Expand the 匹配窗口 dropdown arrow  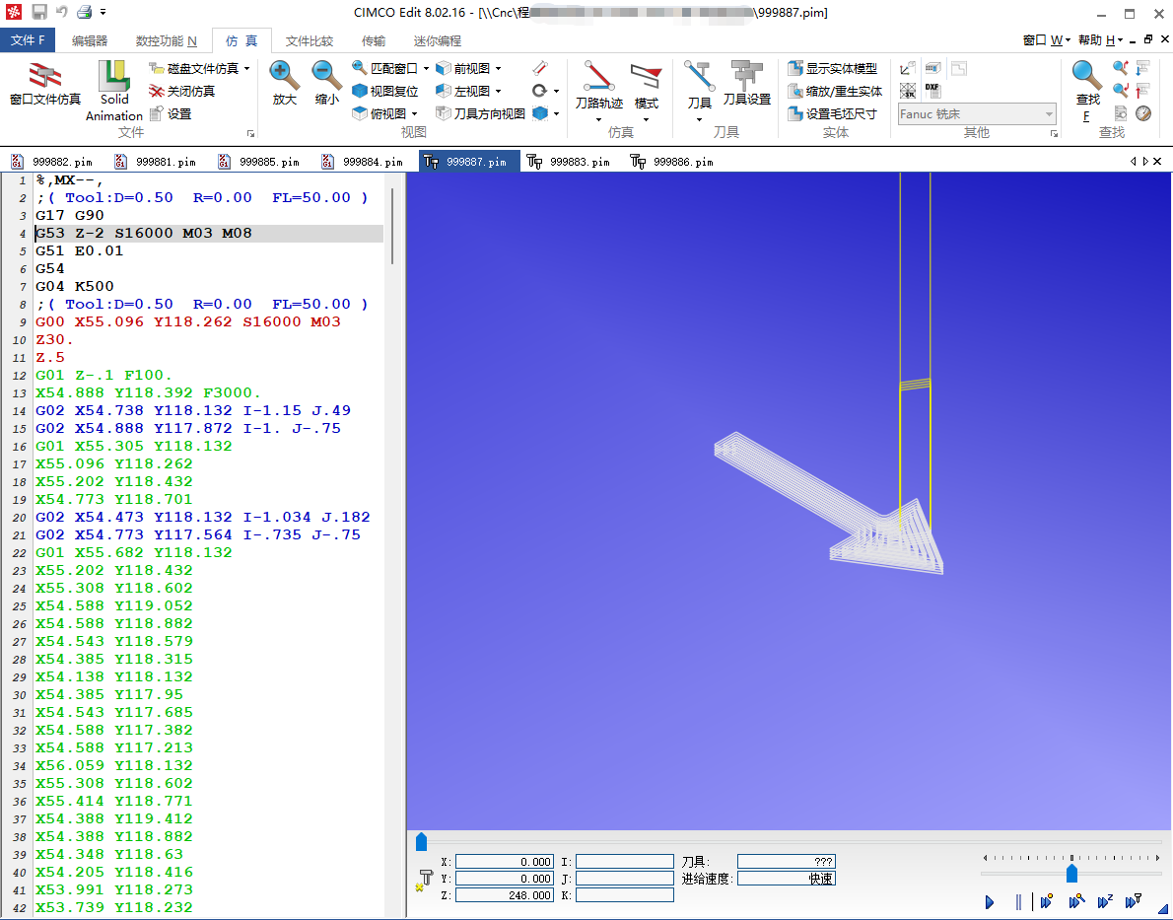[x=426, y=68]
